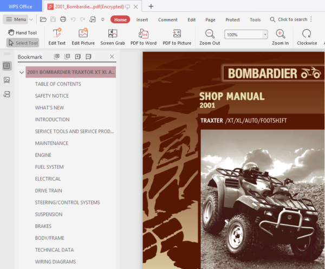Open the Menu button

coord(16,20)
